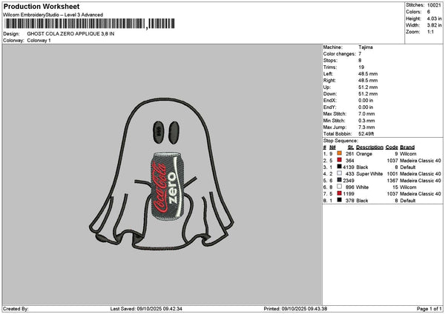Click the Coca-Cola Zero can in the design

pyautogui.click(x=169, y=187)
